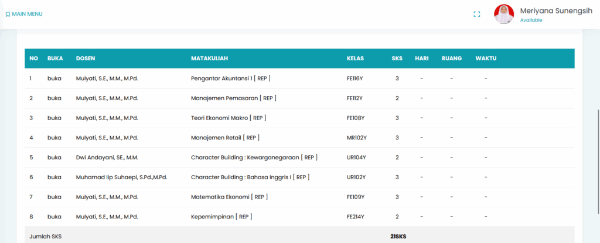Click Manajemen Retail course entry
This screenshot has height=243, width=600.
tap(225, 138)
